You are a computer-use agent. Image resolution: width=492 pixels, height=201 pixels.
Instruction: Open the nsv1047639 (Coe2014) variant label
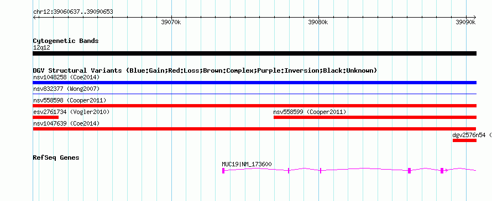pyautogui.click(x=66, y=123)
